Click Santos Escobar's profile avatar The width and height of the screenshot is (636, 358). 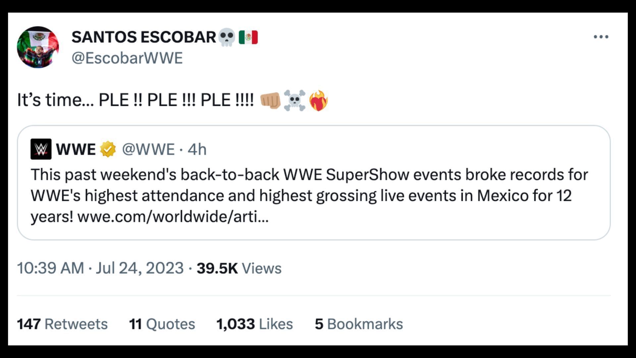(x=38, y=47)
